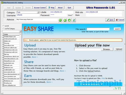Refresh the embedded browser page

[74, 20]
